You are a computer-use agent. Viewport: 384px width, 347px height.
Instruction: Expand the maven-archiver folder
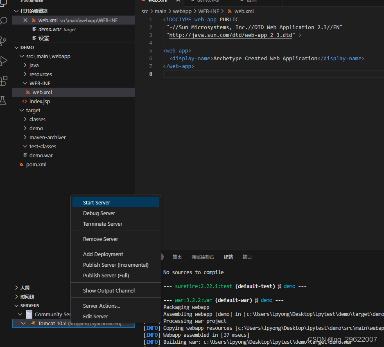tap(25, 138)
